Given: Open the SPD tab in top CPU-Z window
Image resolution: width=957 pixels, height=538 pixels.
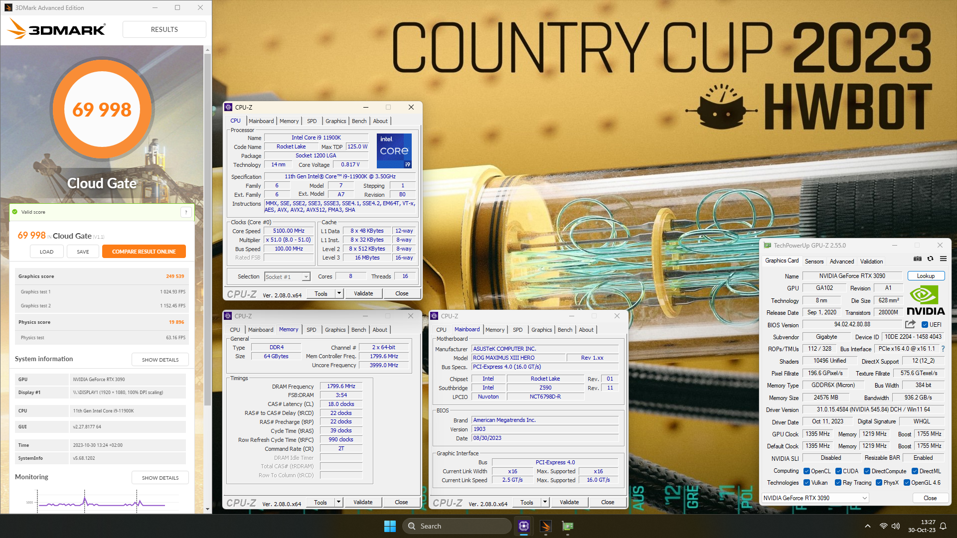Looking at the screenshot, I should [x=312, y=121].
